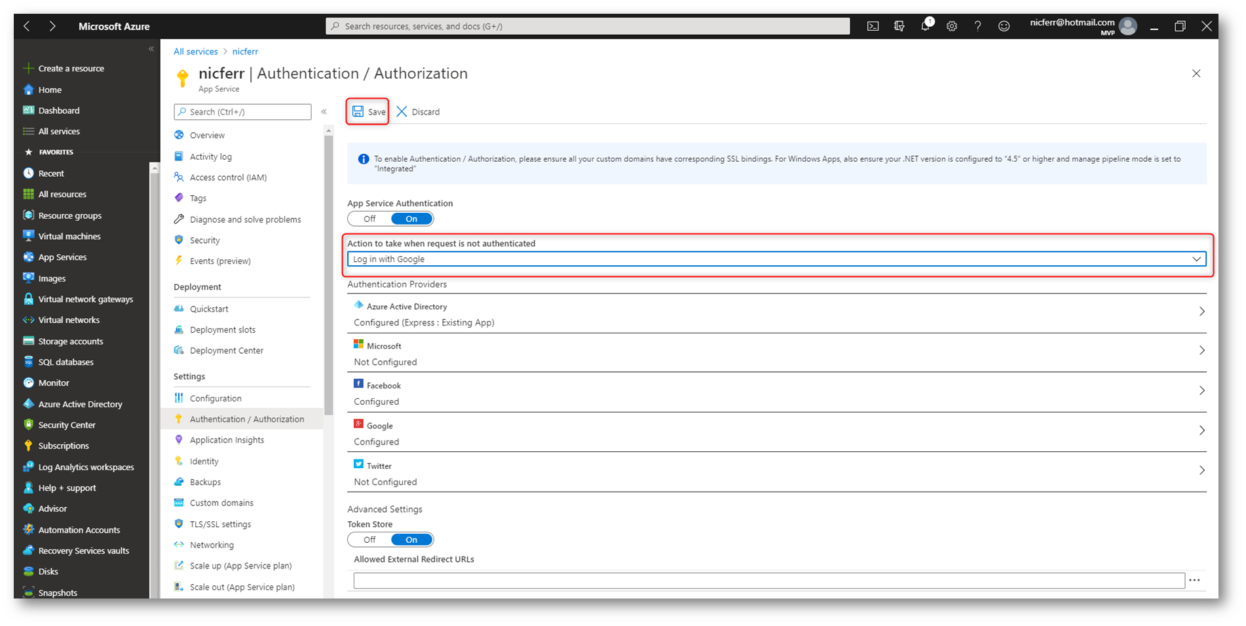Viewport: 1246px width, 626px height.
Task: Click the Storage accounts icon
Action: [28, 341]
